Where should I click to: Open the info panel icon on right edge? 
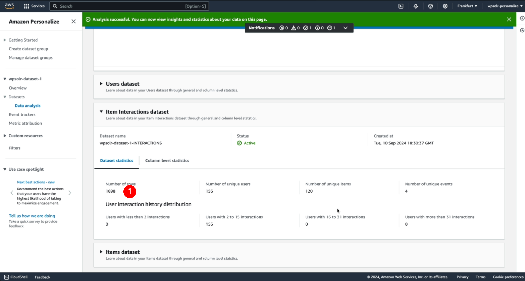(522, 18)
